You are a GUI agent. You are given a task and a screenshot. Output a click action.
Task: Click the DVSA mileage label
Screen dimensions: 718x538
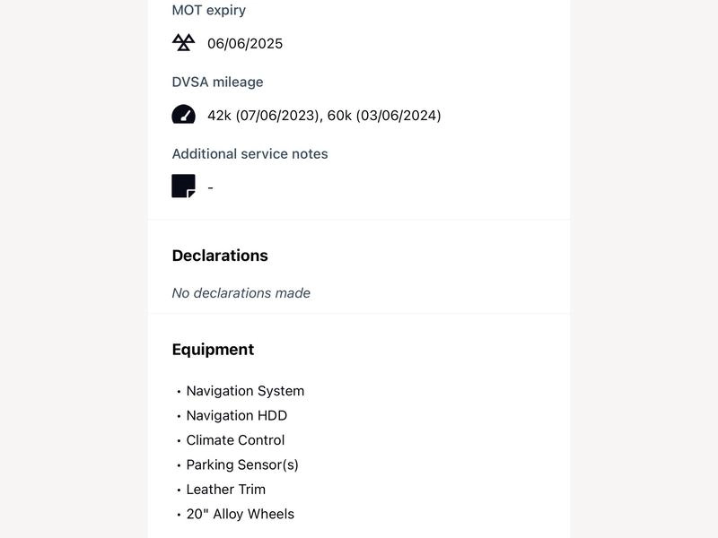pyautogui.click(x=217, y=82)
